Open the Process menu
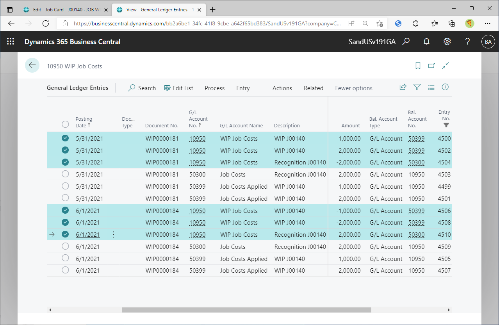Viewport: 499px width, 325px height. coord(214,88)
